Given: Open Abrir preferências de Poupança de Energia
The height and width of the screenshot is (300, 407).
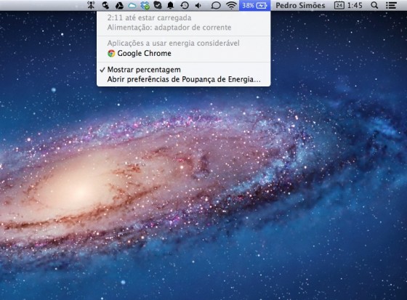Looking at the screenshot, I should pyautogui.click(x=183, y=79).
